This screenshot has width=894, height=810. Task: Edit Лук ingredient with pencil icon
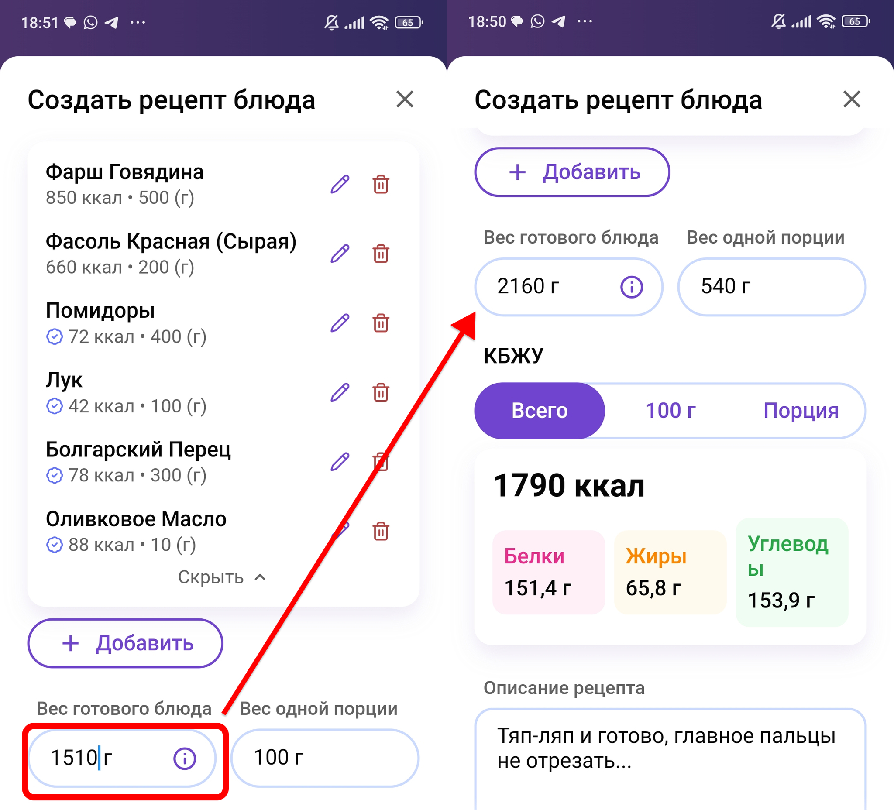(340, 392)
